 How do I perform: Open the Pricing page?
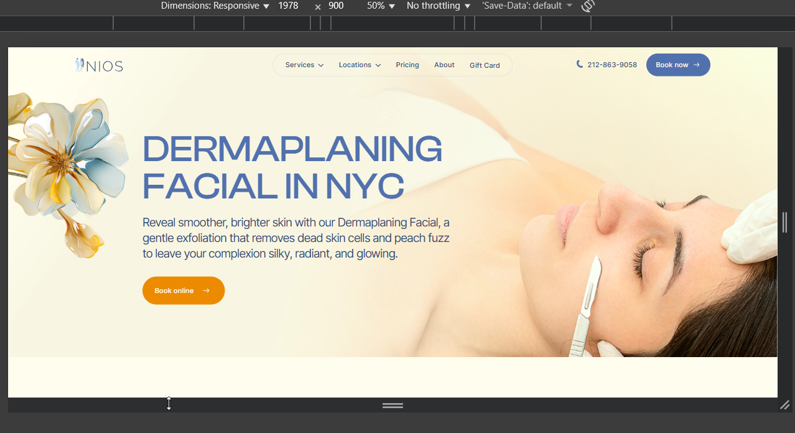[407, 65]
